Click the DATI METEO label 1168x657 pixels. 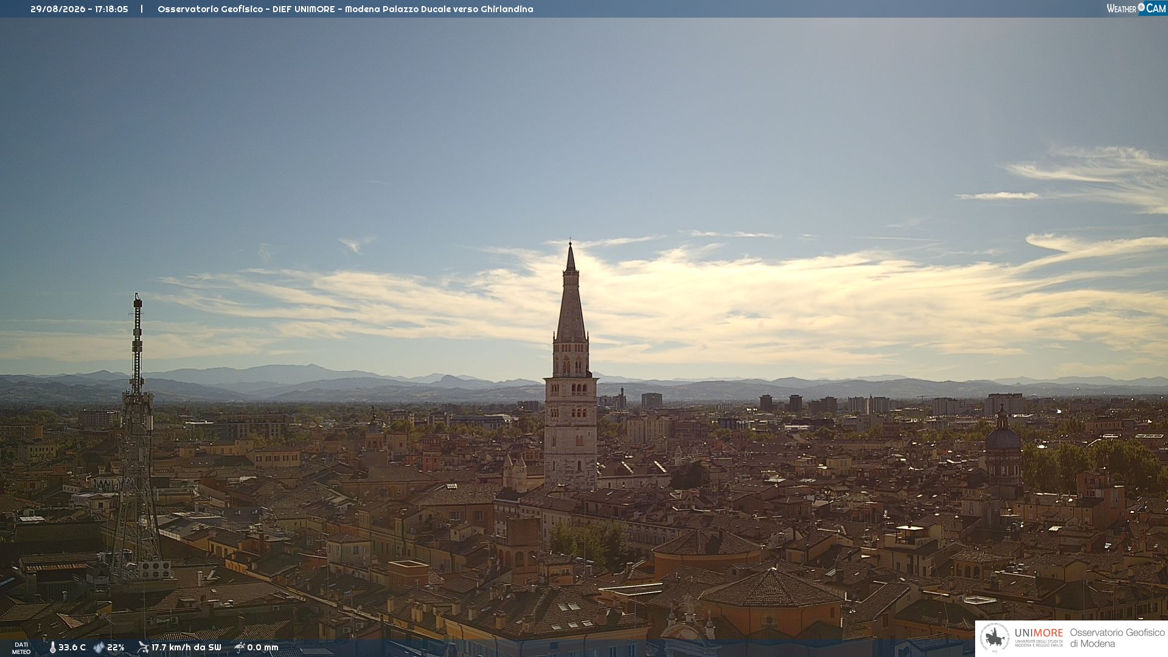point(21,648)
